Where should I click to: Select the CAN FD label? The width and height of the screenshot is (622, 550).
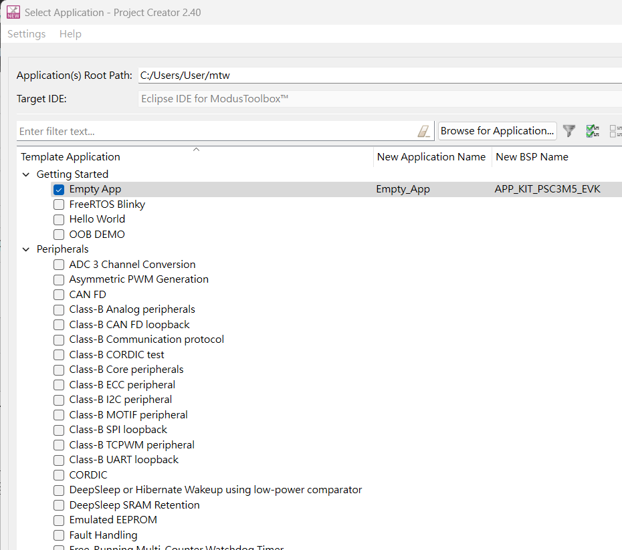tap(88, 295)
